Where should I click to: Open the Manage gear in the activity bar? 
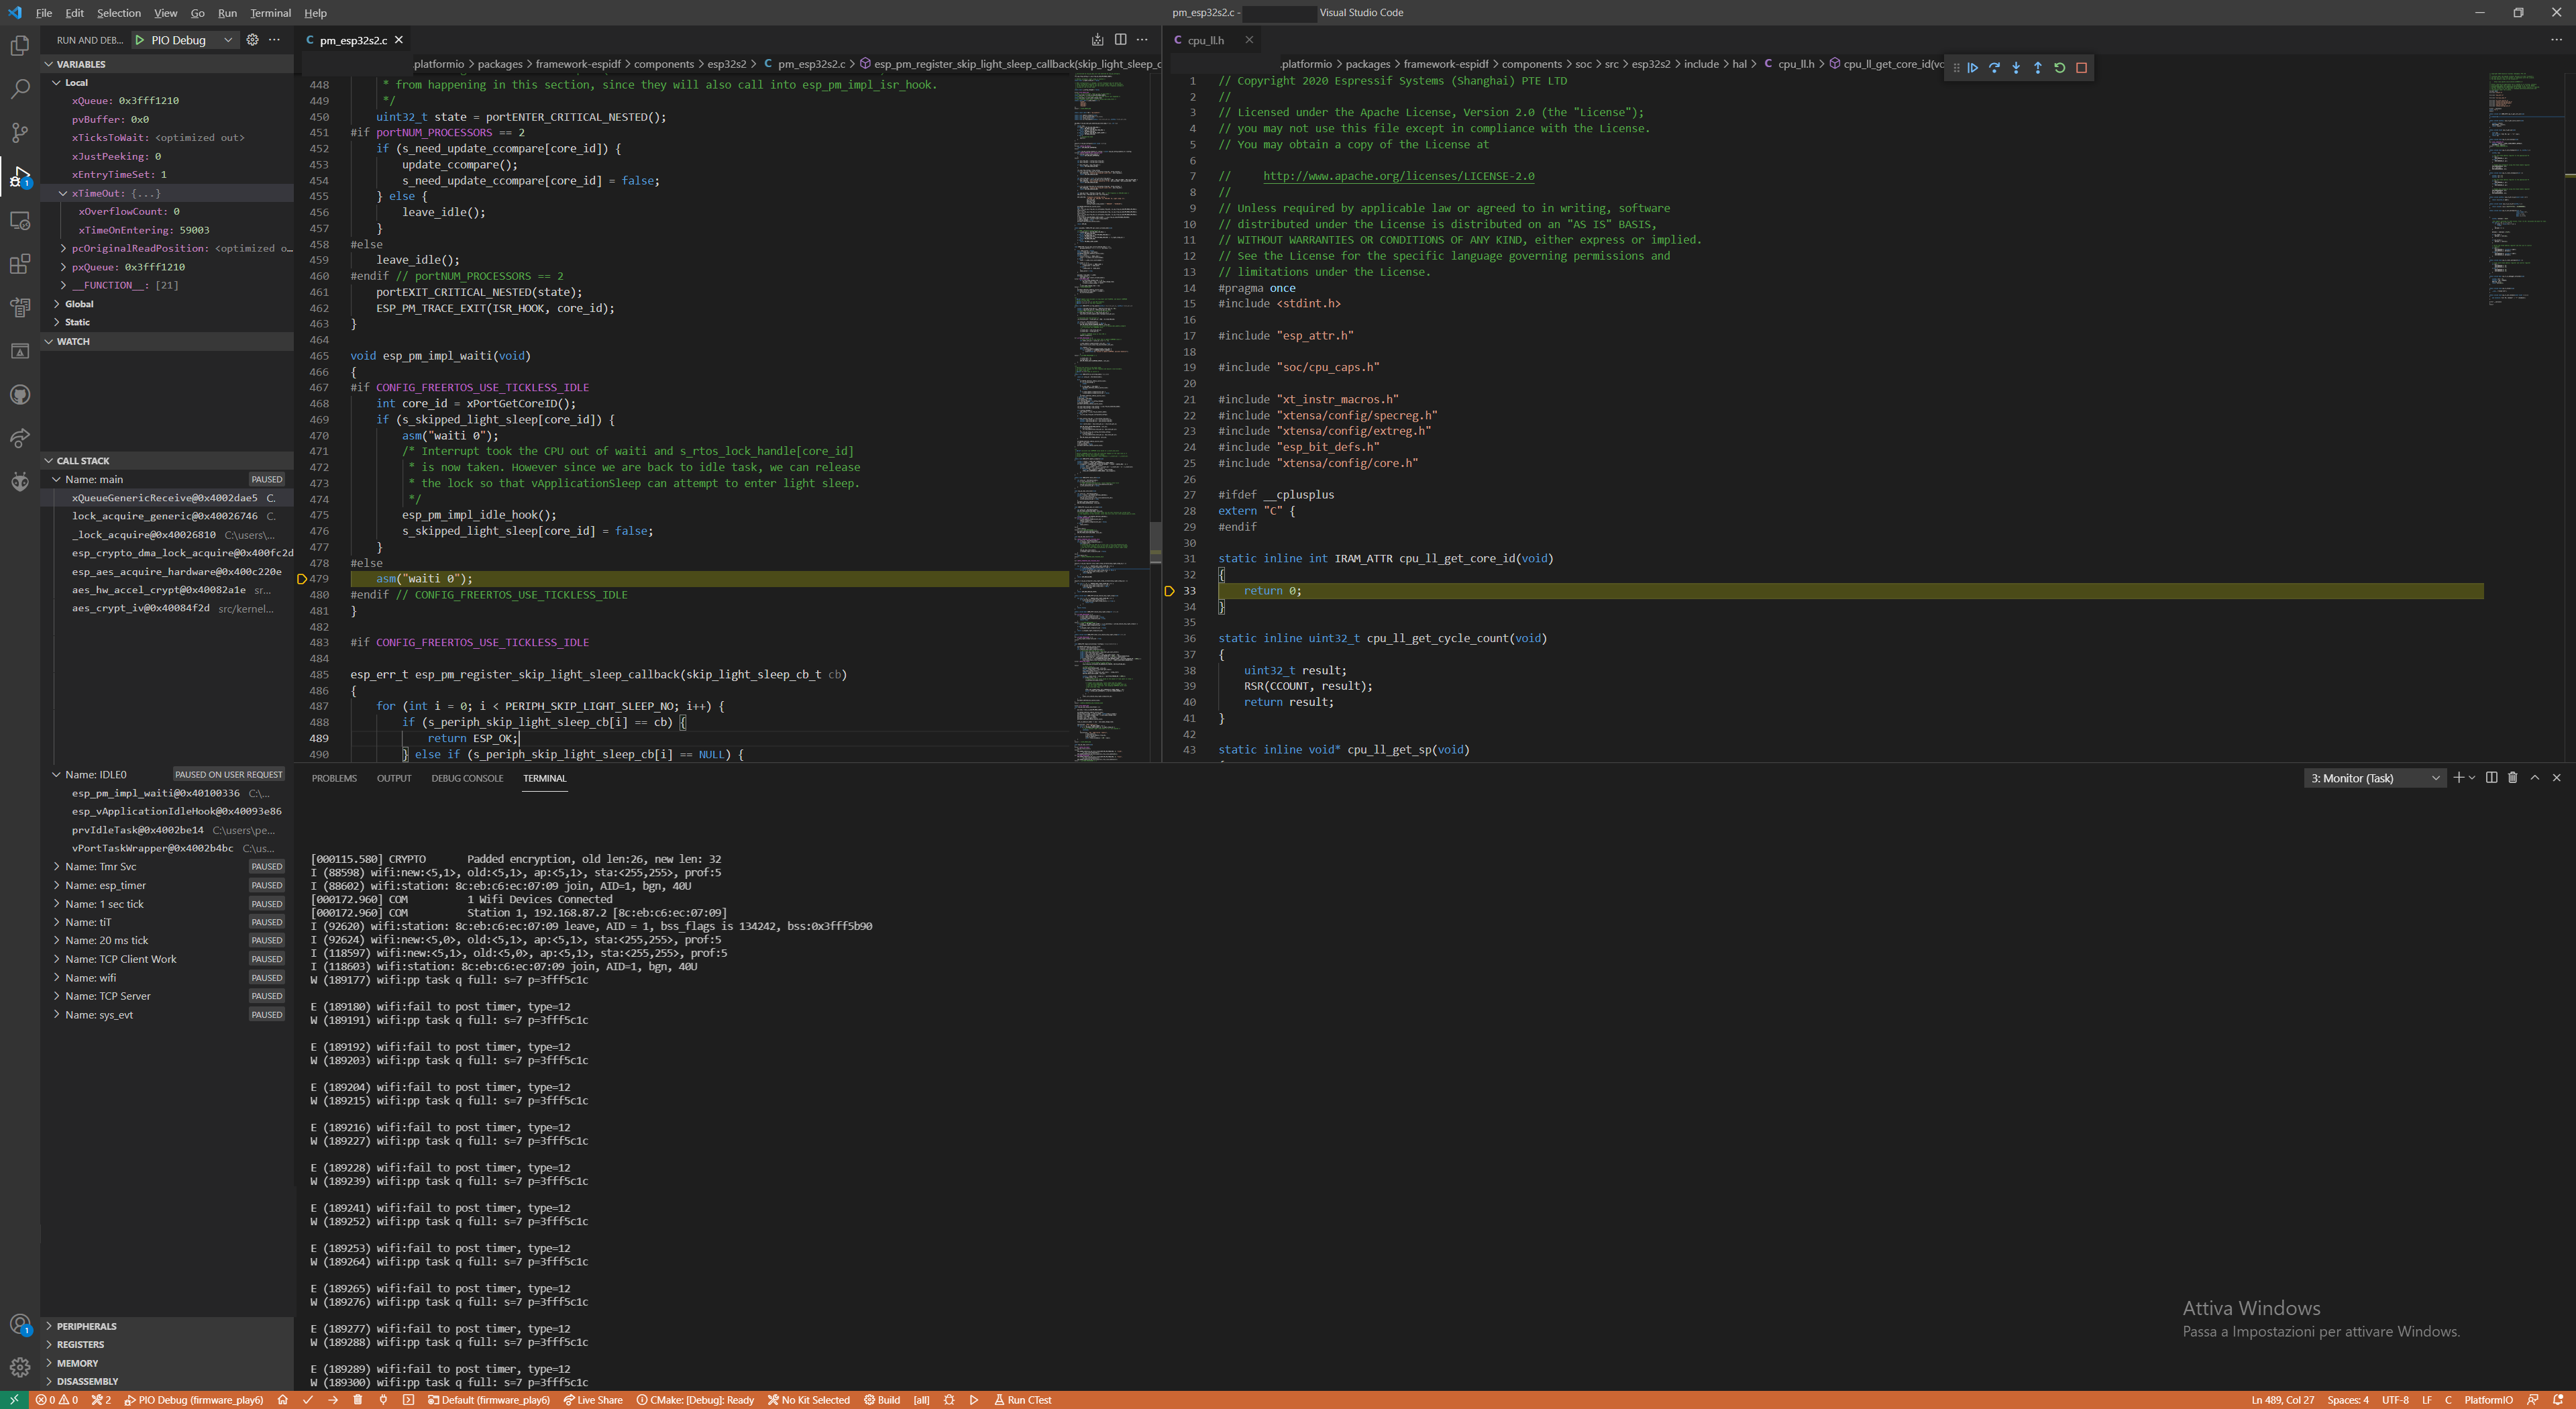click(20, 1367)
